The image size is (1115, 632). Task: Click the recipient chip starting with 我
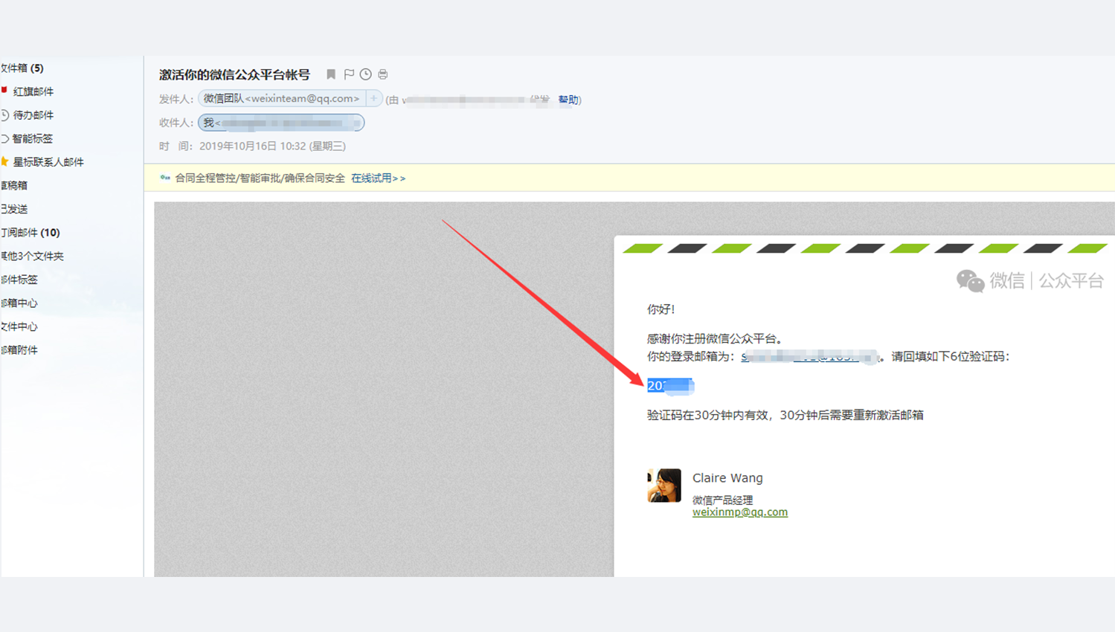click(x=281, y=123)
